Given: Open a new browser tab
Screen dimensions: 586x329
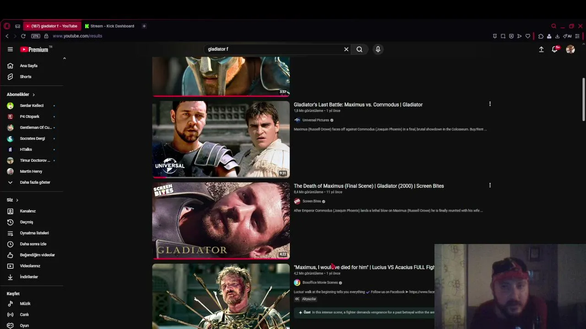Looking at the screenshot, I should 144,26.
